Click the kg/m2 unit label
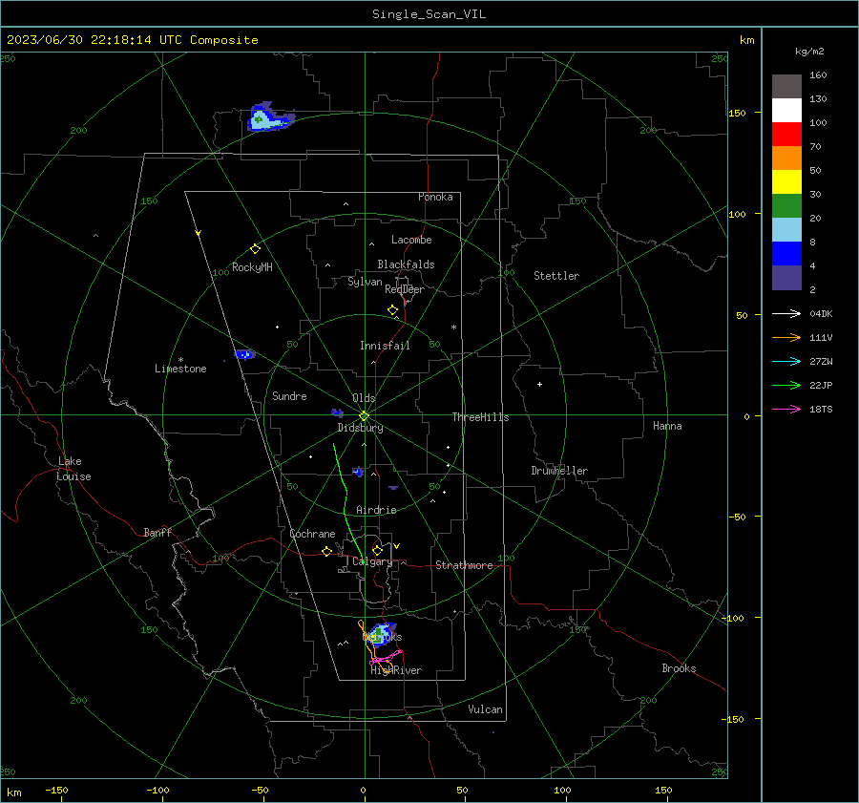 [x=809, y=52]
